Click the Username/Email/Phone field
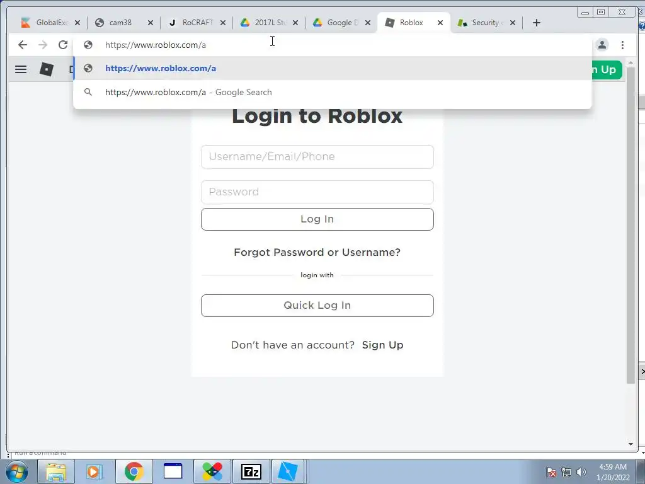Image resolution: width=645 pixels, height=484 pixels. point(317,157)
